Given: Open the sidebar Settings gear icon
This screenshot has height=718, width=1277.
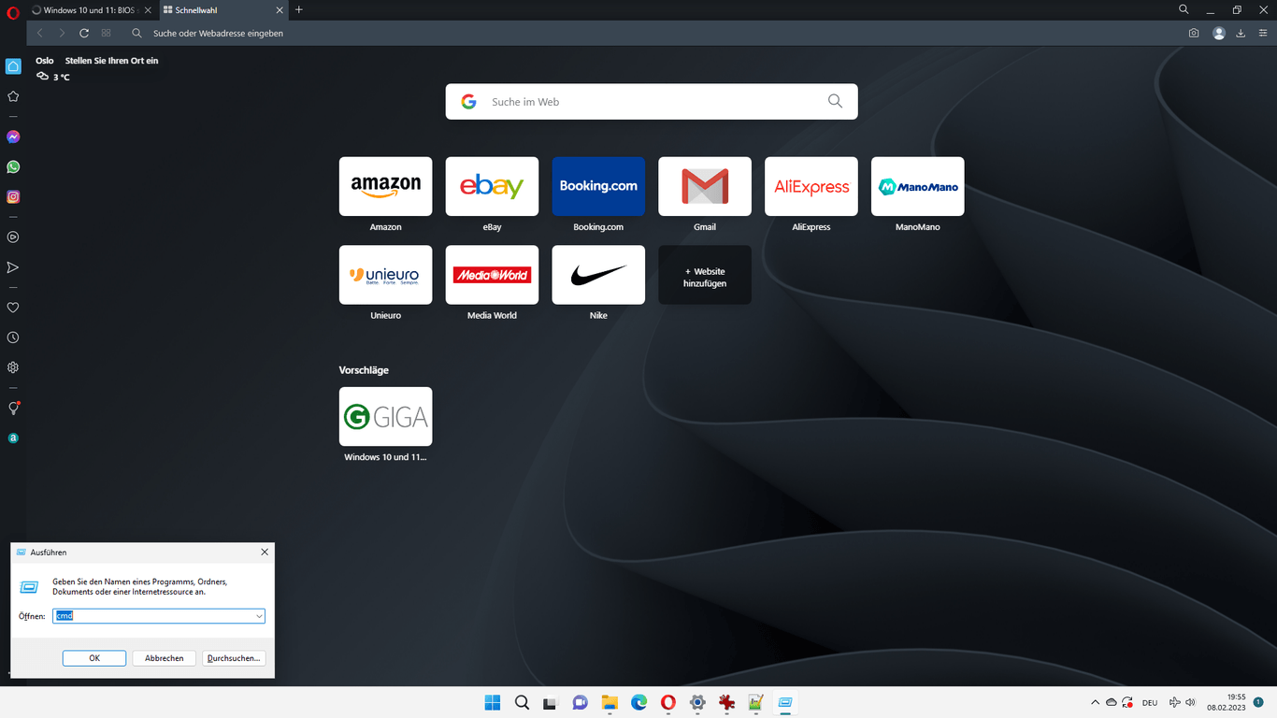Looking at the screenshot, I should click(x=13, y=367).
